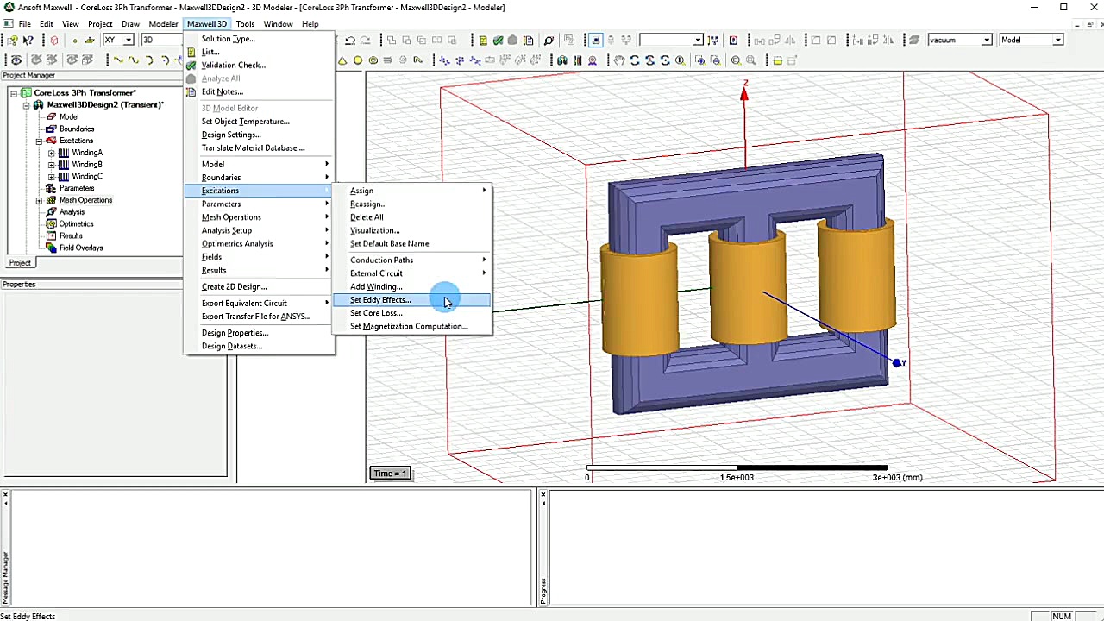Select the Pan hand tool icon
Viewport: 1104px width, 621px height.
[619, 60]
